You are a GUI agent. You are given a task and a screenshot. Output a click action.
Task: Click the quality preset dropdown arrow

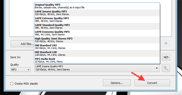click(x=157, y=68)
